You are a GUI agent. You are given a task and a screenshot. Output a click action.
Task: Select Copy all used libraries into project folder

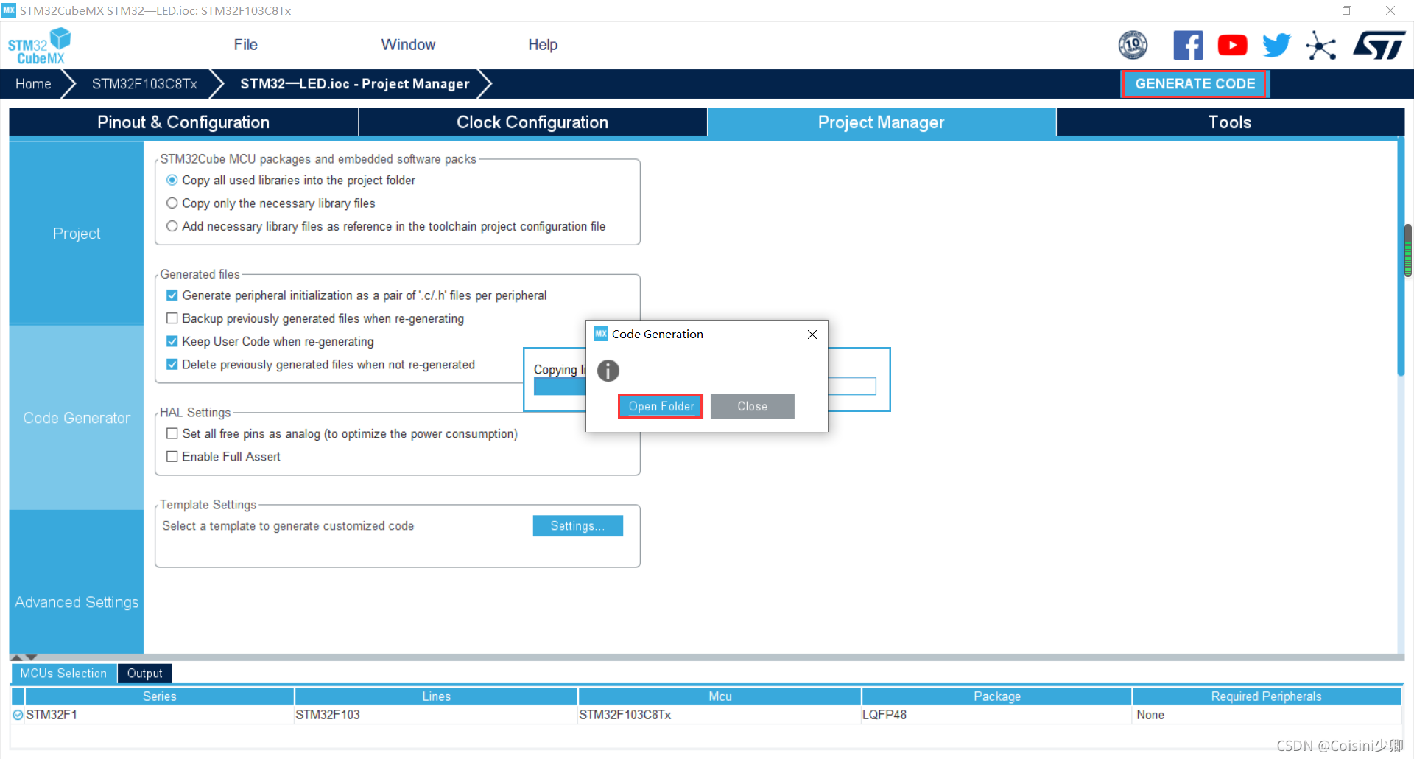172,180
